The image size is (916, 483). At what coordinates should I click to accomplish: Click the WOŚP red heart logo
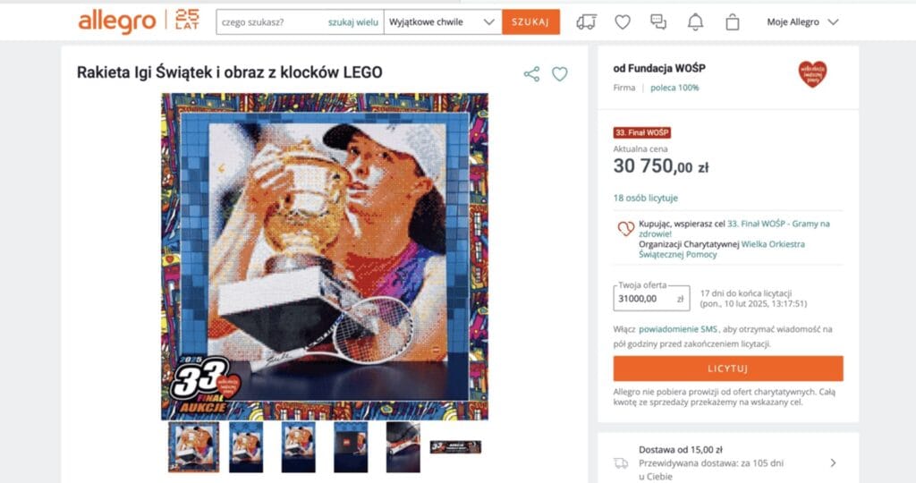pos(812,74)
